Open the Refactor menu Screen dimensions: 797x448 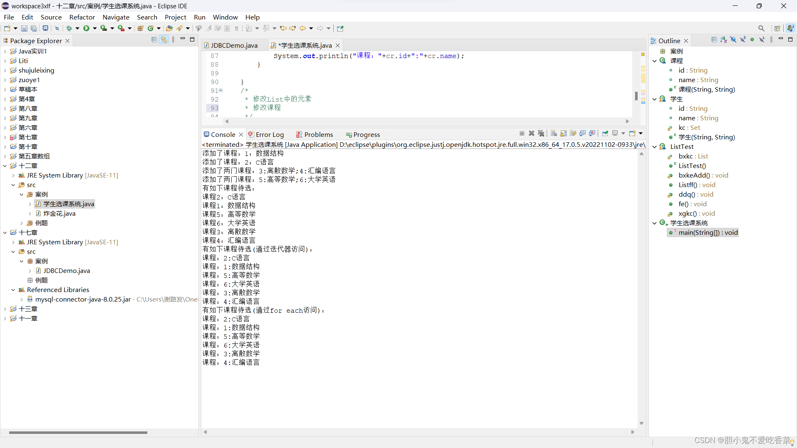[82, 17]
